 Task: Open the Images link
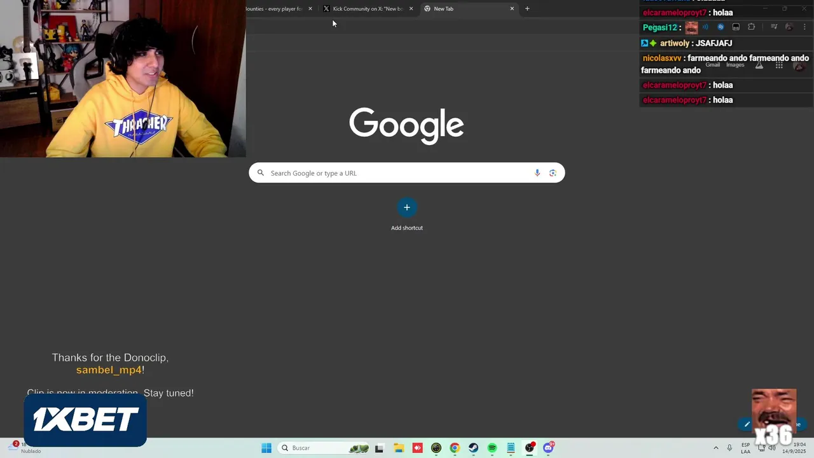735,65
